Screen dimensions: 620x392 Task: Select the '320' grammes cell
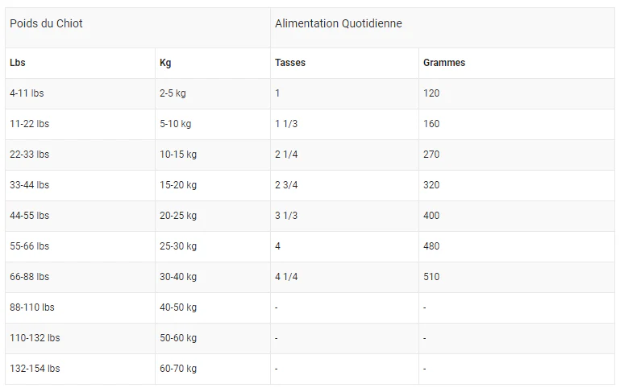[431, 185]
